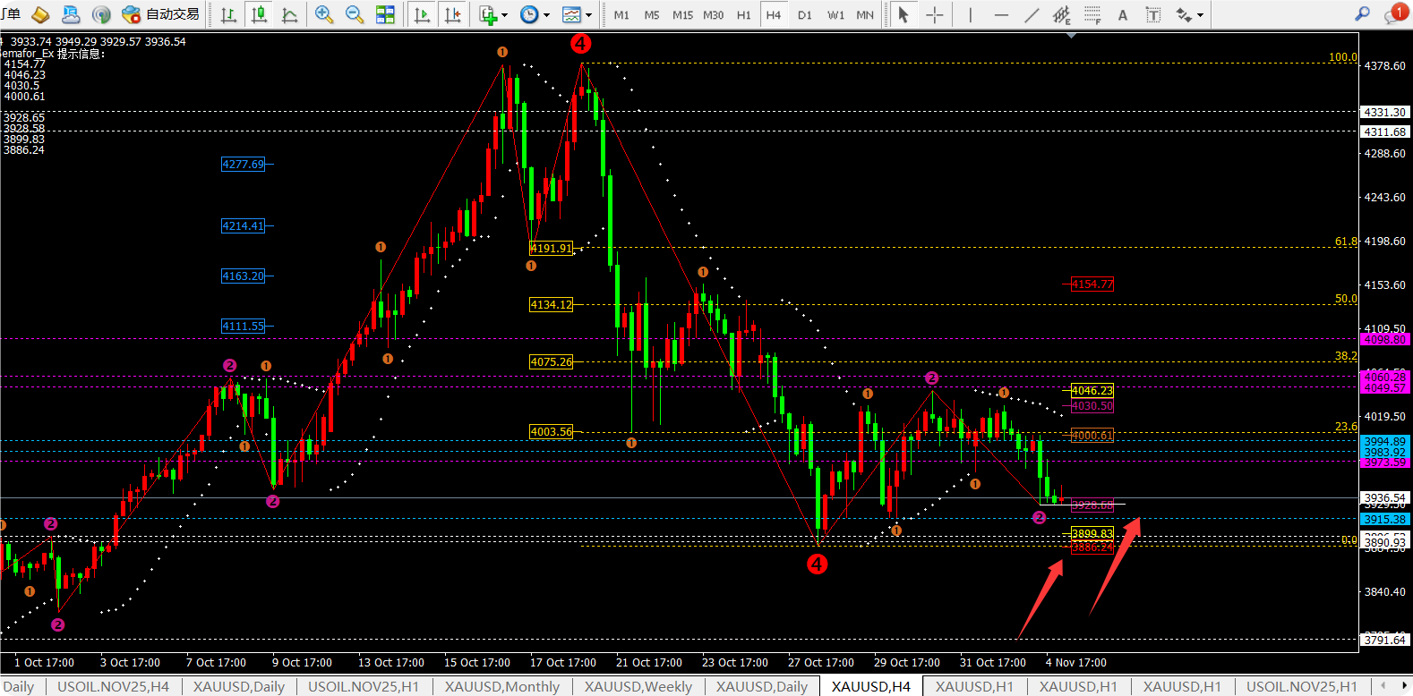Select the W1 timeframe

click(x=835, y=15)
